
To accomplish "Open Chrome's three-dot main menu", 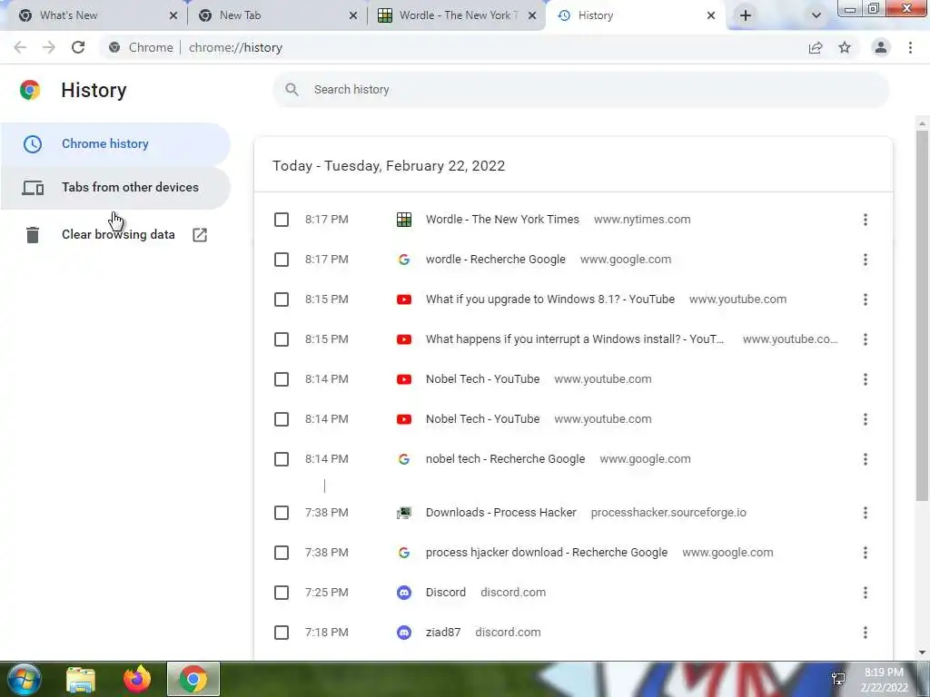I will (910, 47).
